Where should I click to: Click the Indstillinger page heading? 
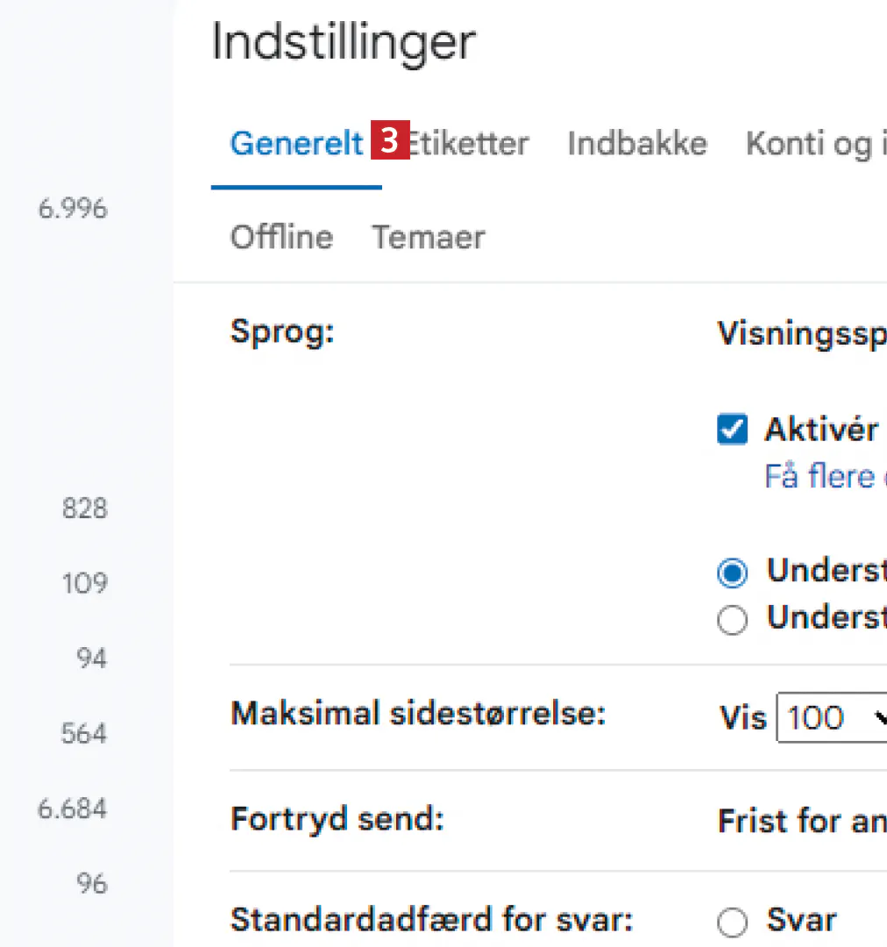point(344,41)
